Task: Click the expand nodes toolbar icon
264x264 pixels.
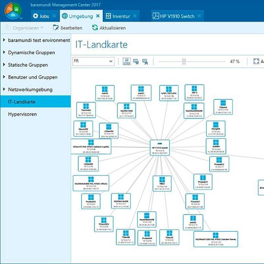Action: pyautogui.click(x=136, y=62)
